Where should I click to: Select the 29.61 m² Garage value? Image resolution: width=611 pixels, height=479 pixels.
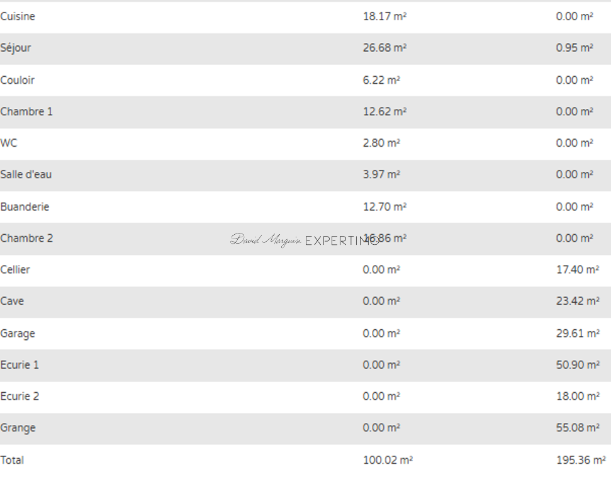tap(577, 333)
